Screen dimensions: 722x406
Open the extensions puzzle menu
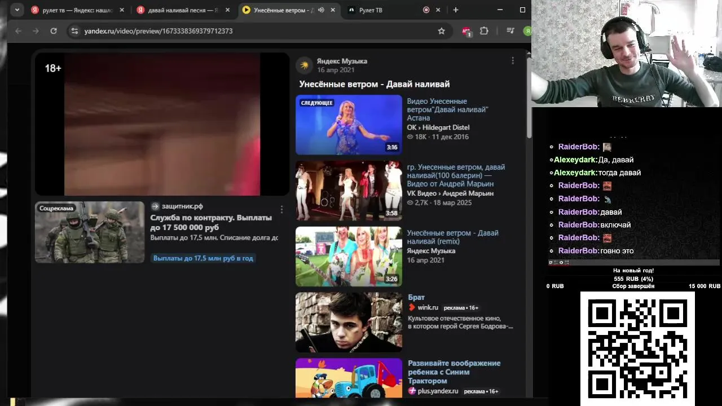pyautogui.click(x=484, y=31)
